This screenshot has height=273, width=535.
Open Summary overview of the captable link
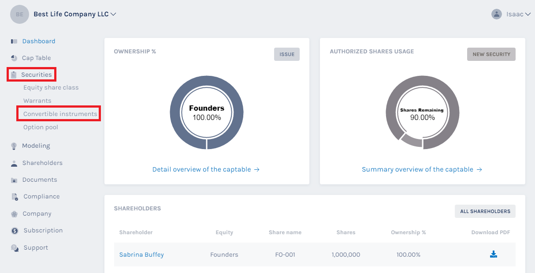coord(422,169)
